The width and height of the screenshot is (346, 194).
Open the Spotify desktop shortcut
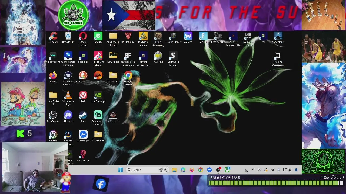[98, 38]
